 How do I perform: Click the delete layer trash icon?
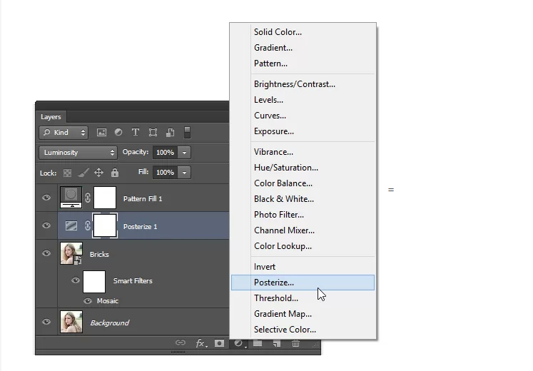[x=295, y=343]
